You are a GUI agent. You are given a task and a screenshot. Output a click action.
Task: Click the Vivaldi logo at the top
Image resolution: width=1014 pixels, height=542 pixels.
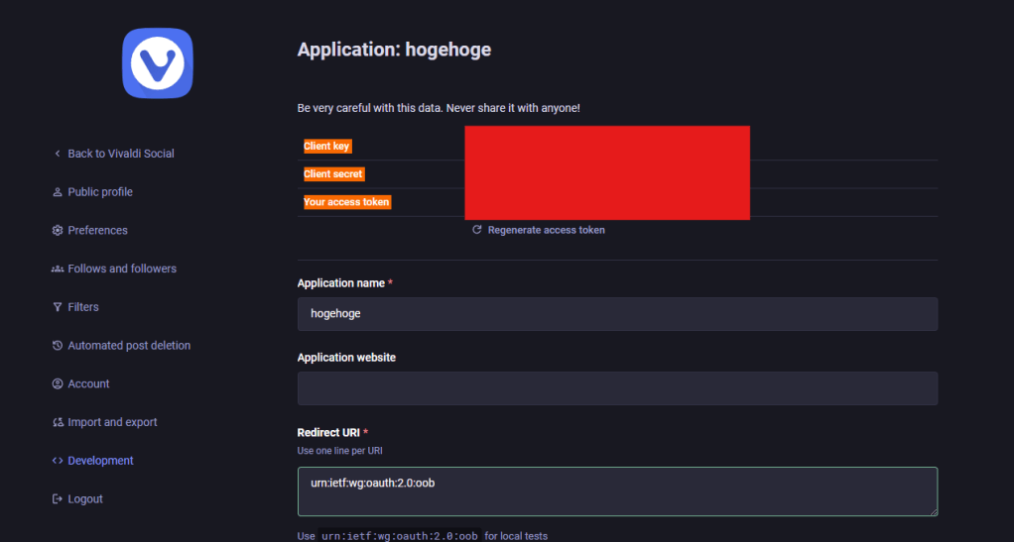[x=157, y=63]
